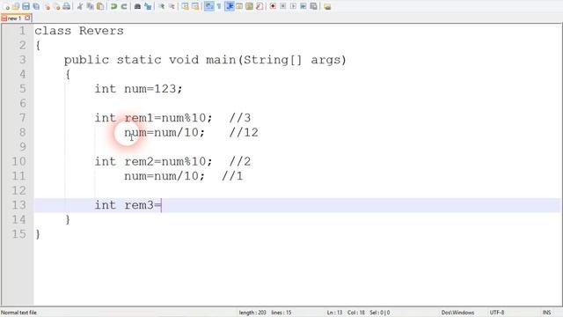Save the currently recorded macro
The image size is (563, 317).
click(x=313, y=6)
